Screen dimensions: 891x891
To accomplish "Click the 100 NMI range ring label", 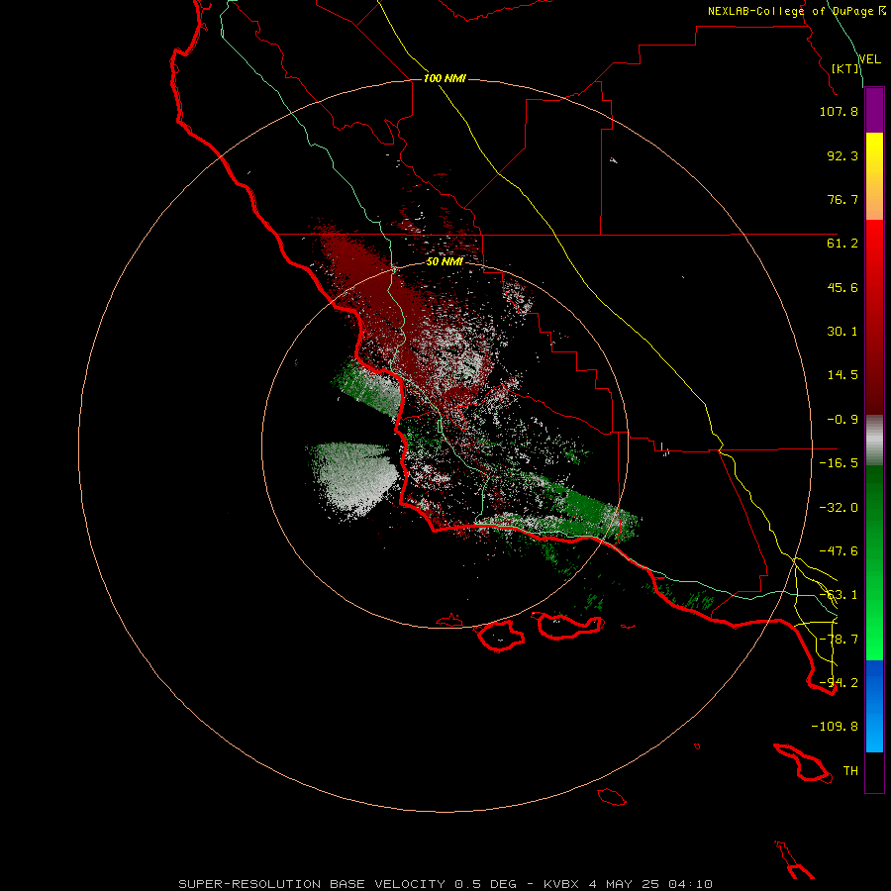I will [445, 78].
